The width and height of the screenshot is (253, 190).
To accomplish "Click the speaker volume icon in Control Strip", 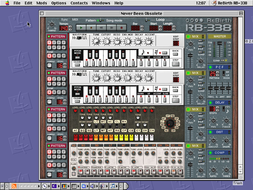I will click(93, 186).
